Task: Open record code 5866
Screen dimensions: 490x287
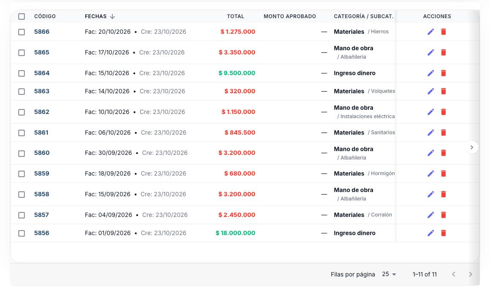Action: click(42, 32)
